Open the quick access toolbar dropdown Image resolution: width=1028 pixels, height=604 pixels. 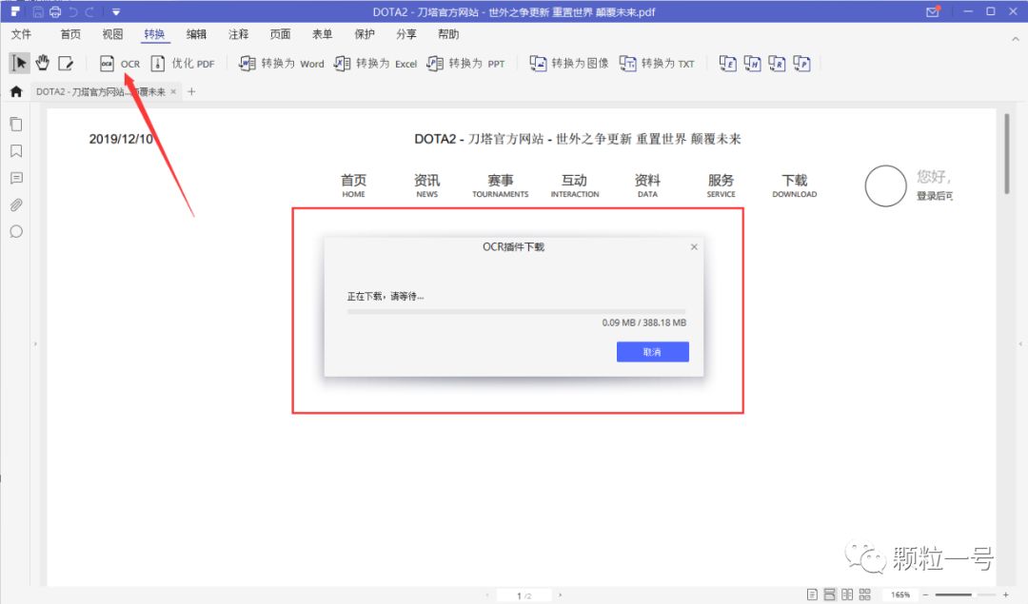(x=116, y=11)
